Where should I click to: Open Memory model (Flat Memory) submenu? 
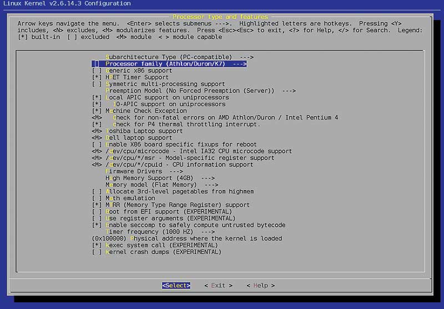click(162, 185)
